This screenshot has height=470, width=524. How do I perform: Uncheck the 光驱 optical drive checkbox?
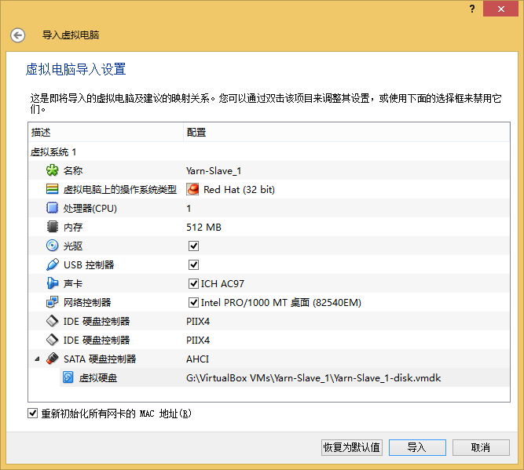tap(194, 246)
